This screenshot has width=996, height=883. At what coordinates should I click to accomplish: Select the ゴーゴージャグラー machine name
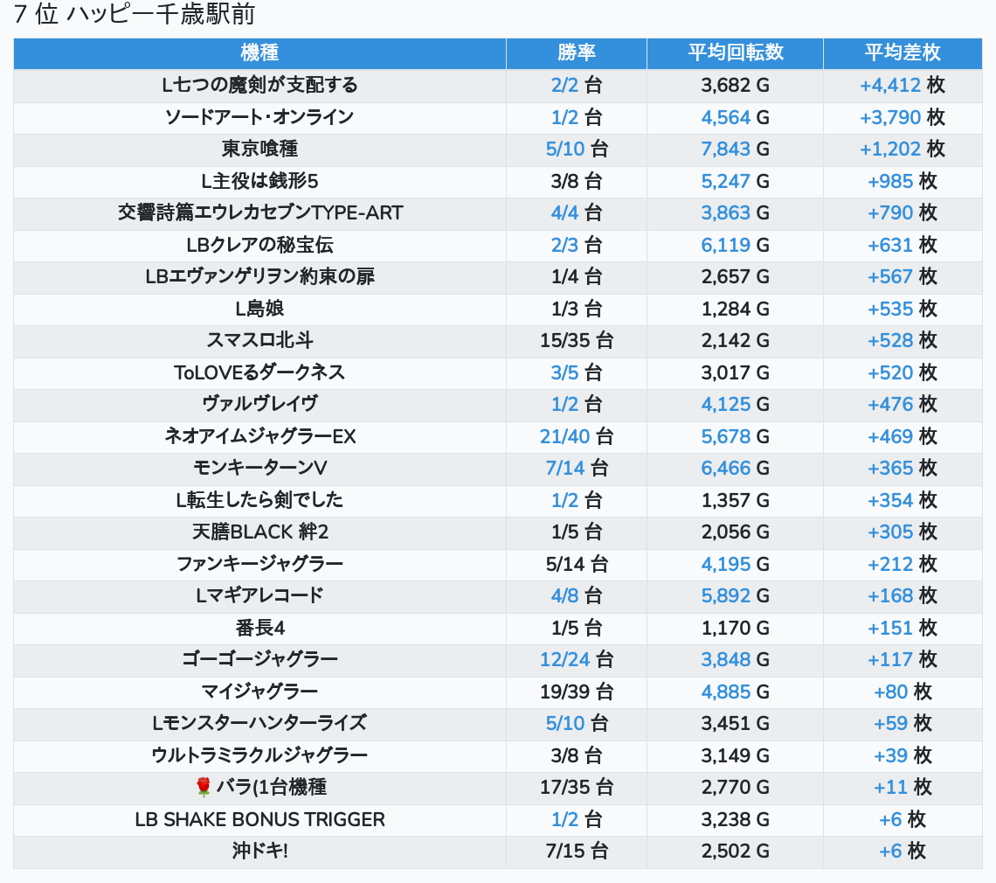click(x=259, y=659)
